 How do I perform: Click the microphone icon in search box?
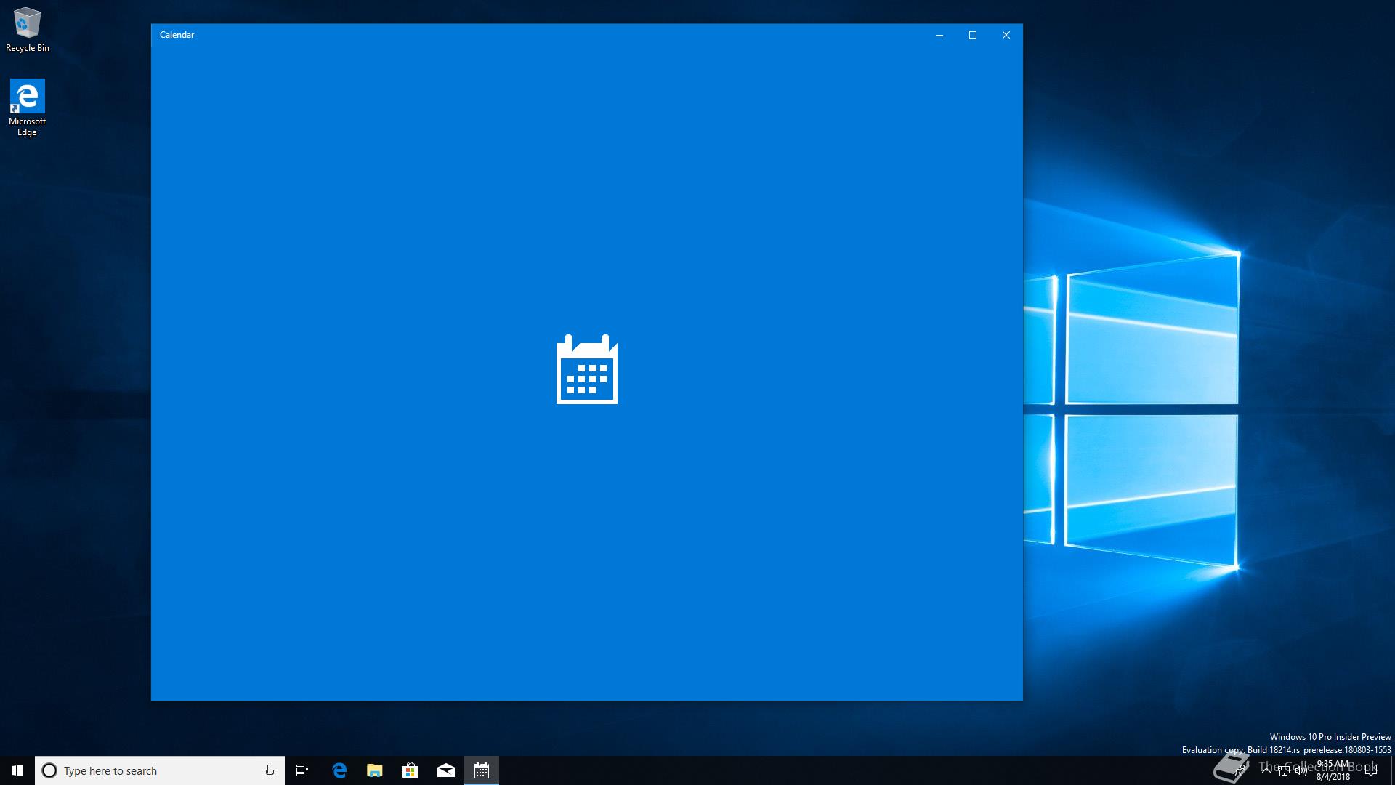click(x=270, y=770)
